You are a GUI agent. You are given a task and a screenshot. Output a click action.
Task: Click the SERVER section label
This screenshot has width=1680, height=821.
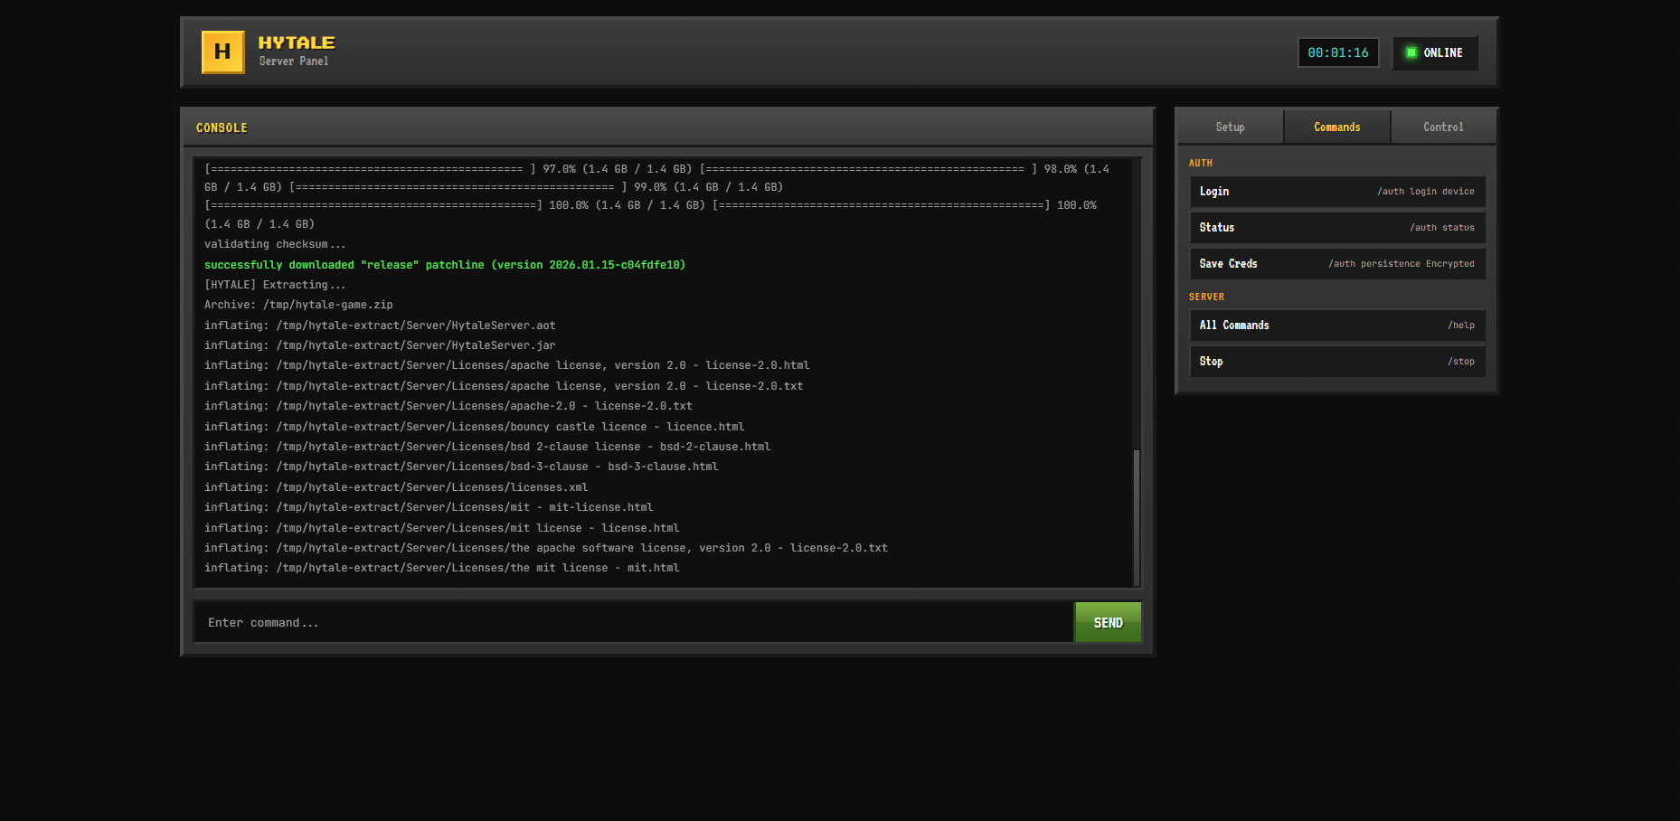(x=1206, y=297)
